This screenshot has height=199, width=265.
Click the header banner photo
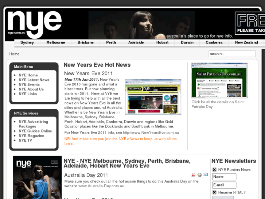142,25
